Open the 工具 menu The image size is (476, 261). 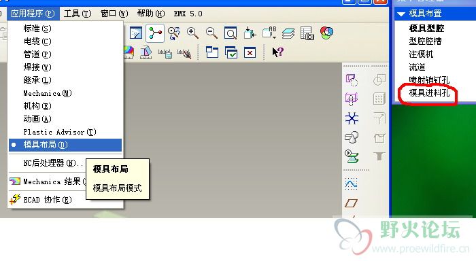[x=78, y=14]
